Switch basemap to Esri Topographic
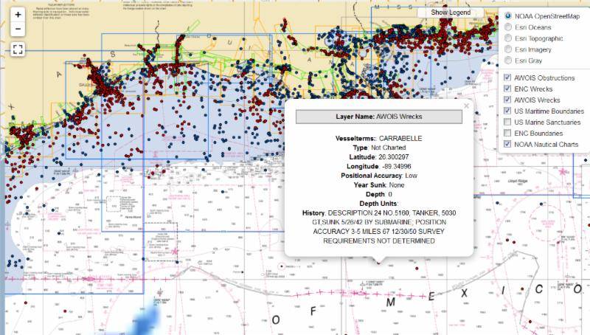 (508, 38)
